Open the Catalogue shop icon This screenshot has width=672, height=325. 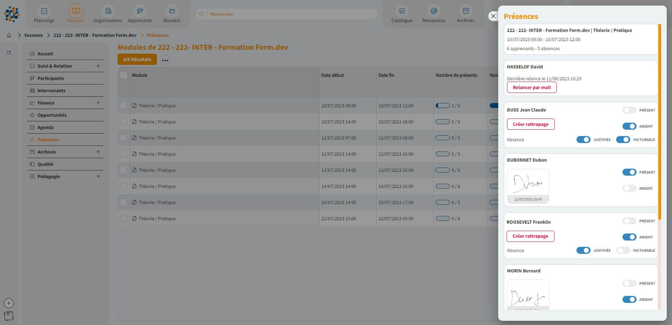(x=402, y=11)
